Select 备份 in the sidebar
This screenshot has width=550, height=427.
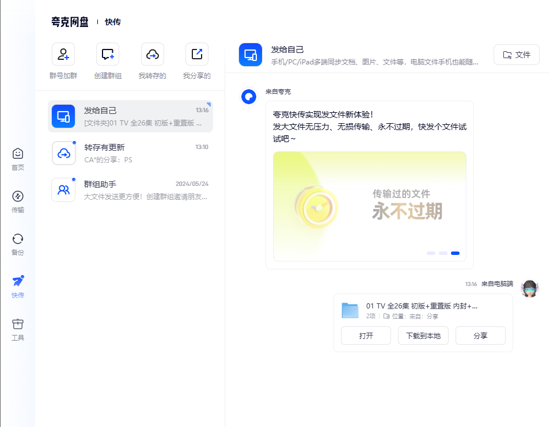coord(17,242)
